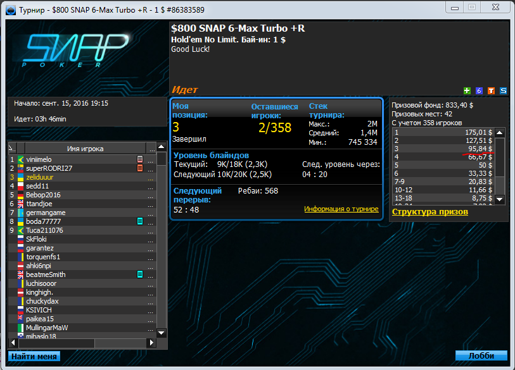Image resolution: width=515 pixels, height=370 pixels.
Task: Select player row ttandjoe
Action: tap(82, 204)
